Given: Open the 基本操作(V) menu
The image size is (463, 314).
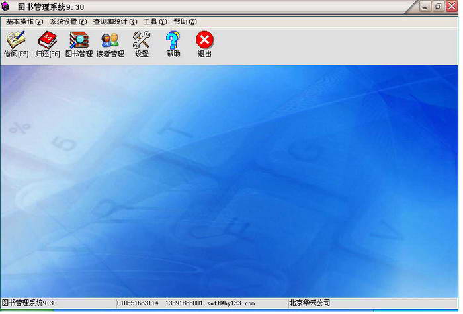Looking at the screenshot, I should click(x=24, y=22).
